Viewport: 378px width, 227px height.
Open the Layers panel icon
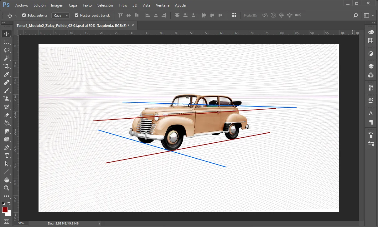click(371, 66)
